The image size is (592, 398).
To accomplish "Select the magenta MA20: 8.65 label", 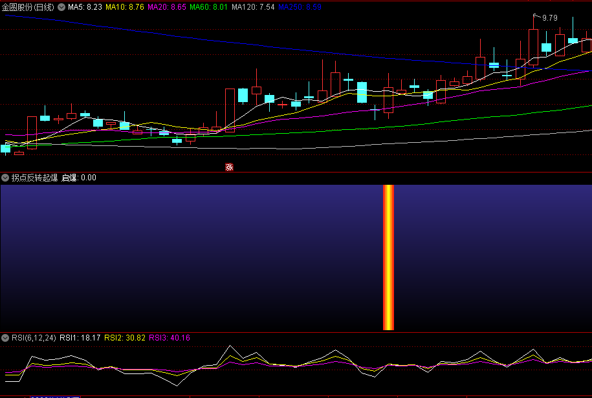I will click(x=167, y=7).
